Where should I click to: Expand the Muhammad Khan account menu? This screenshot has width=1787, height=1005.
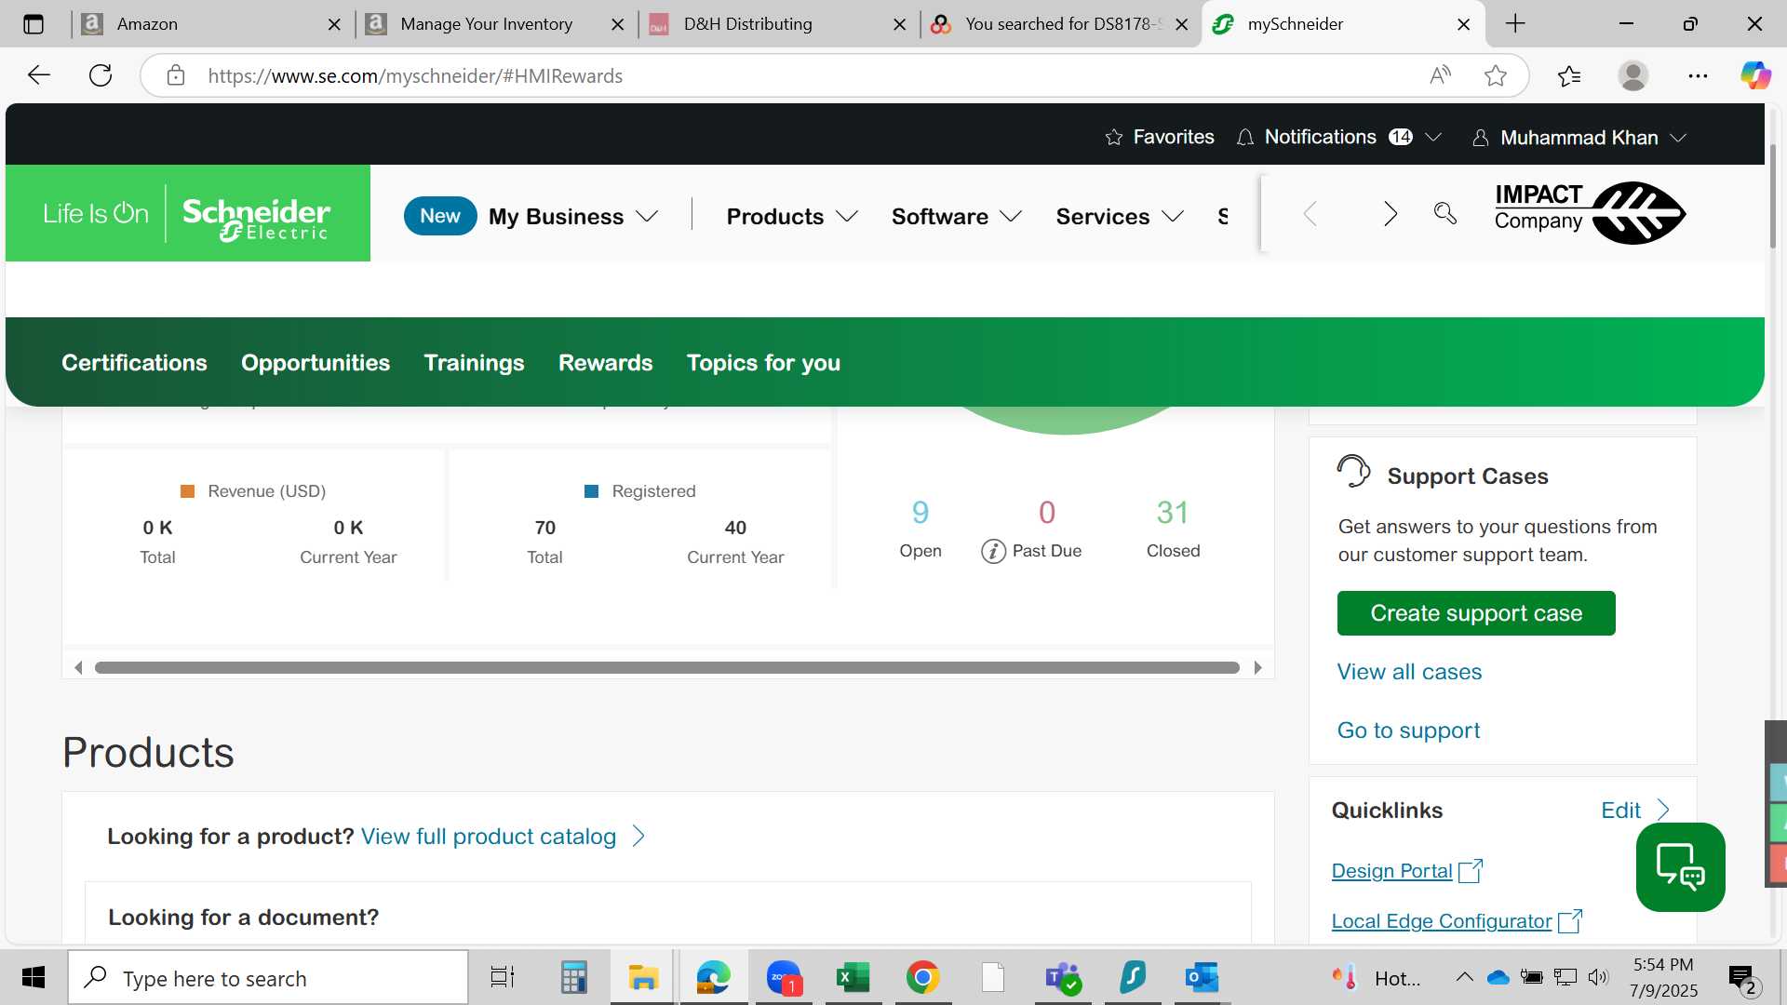point(1579,138)
